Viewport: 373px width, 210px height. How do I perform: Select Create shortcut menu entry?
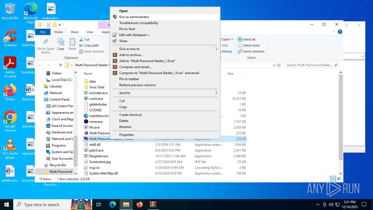pyautogui.click(x=165, y=115)
